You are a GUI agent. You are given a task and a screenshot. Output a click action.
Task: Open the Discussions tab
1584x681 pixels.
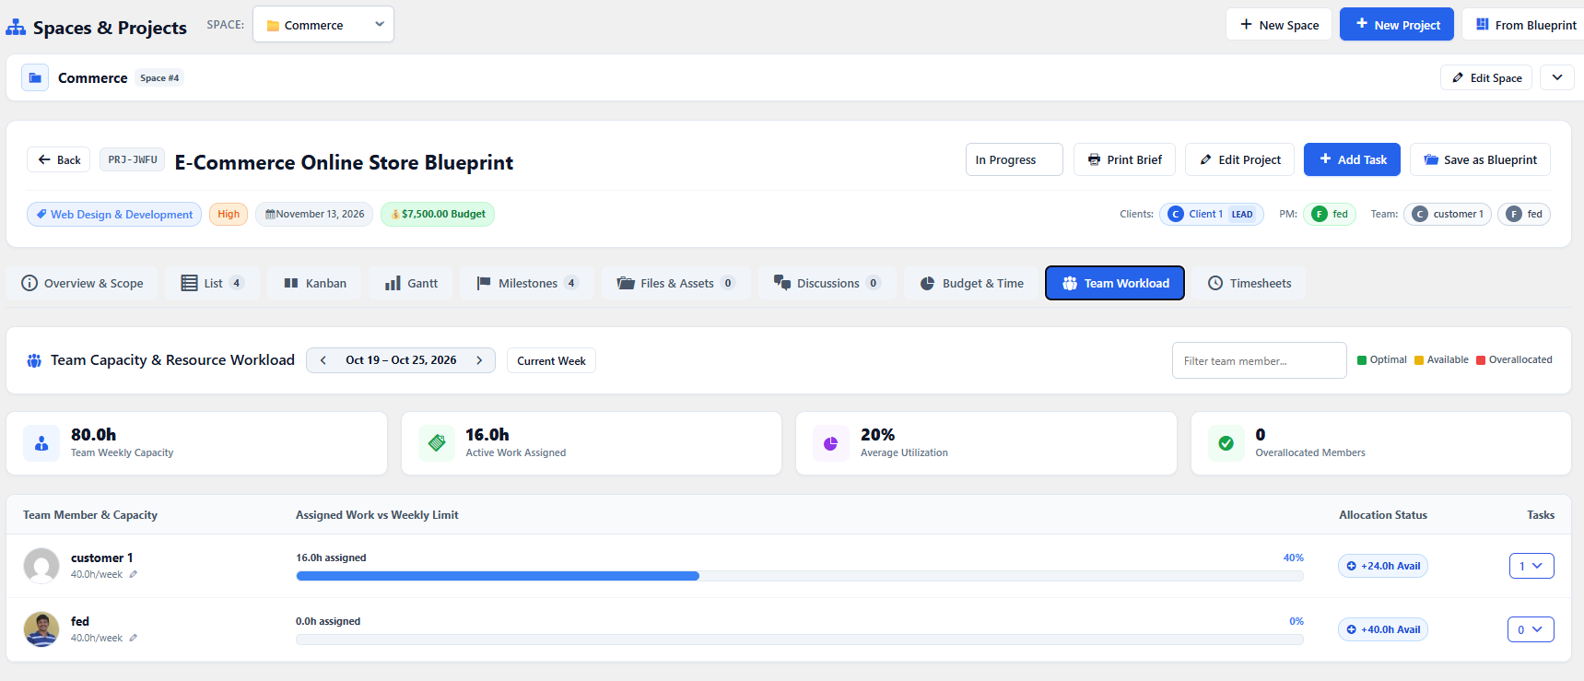[827, 283]
